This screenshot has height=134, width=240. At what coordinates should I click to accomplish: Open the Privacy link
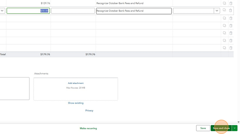click(89, 111)
